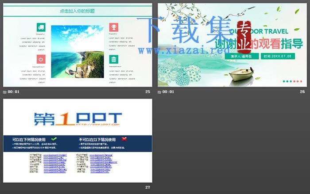The height and width of the screenshot is (194, 310).
Task: Click the slide number 26 label
Action: (302, 92)
